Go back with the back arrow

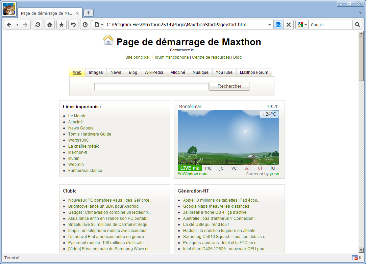[9, 25]
